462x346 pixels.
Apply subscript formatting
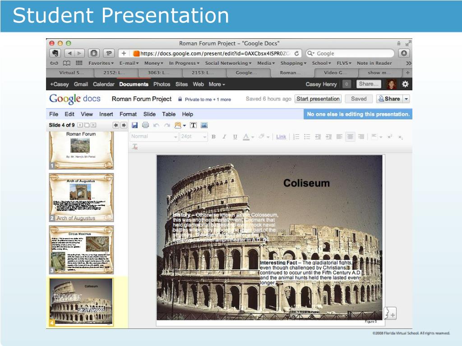[400, 137]
